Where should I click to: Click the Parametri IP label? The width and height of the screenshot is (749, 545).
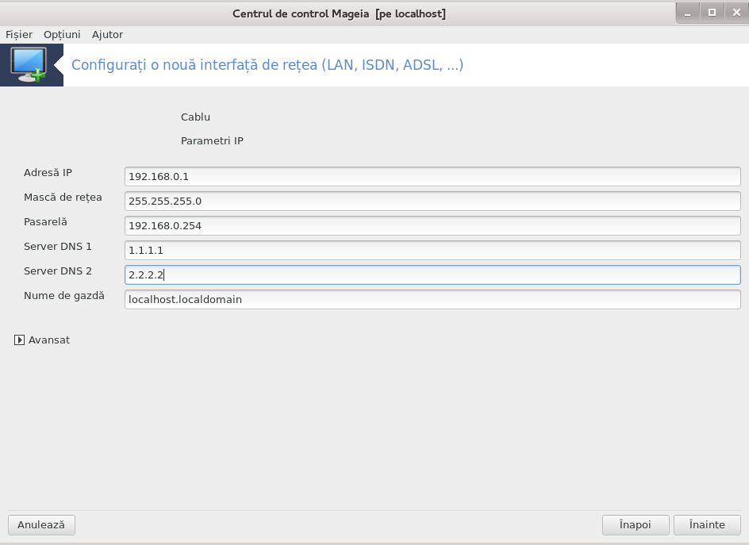pos(212,141)
